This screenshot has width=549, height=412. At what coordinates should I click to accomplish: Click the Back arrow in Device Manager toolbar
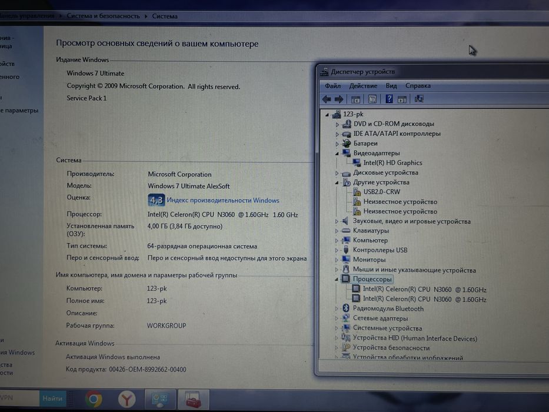pyautogui.click(x=327, y=99)
